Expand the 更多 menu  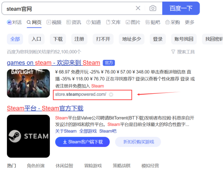[190, 22]
